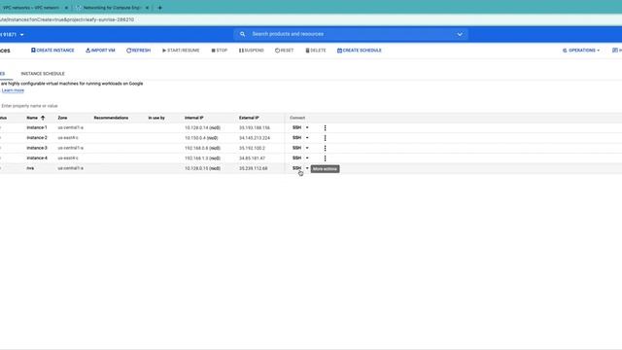Expand SSH options dropdown for instance-4
Image resolution: width=622 pixels, height=350 pixels.
307,157
